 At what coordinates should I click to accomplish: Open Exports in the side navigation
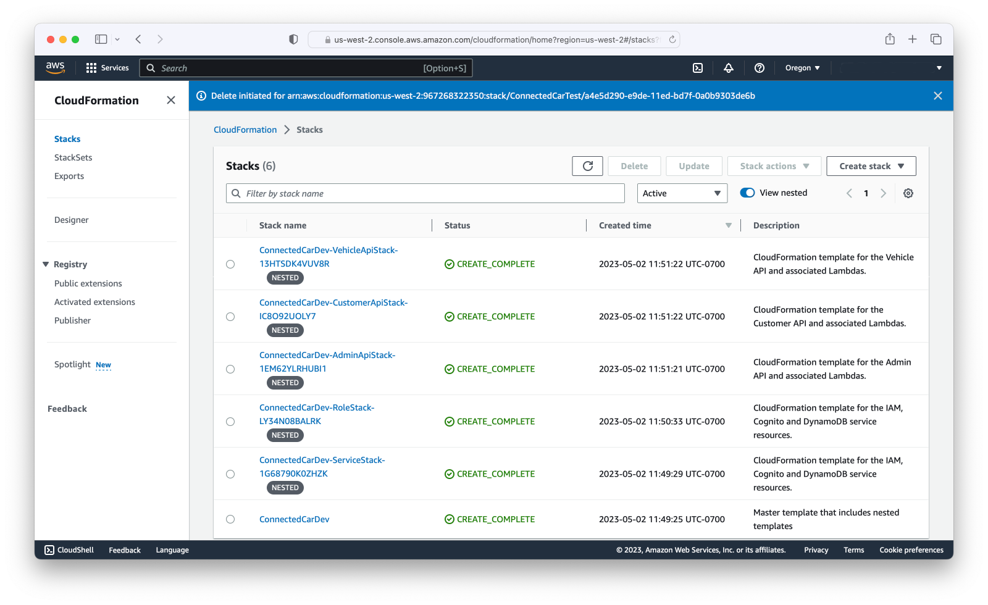(69, 176)
